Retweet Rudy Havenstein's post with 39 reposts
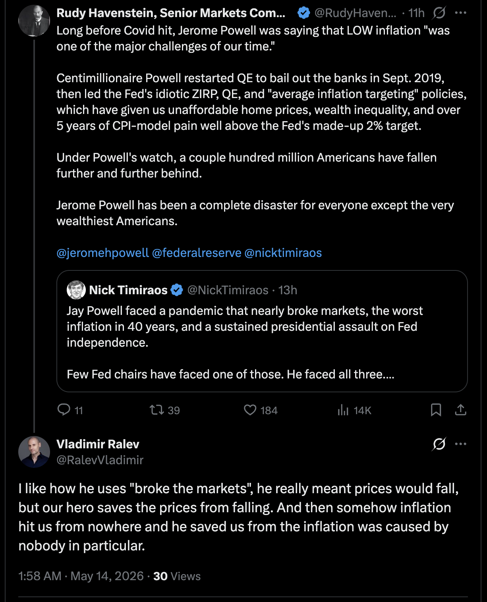The image size is (487, 602). click(x=157, y=410)
